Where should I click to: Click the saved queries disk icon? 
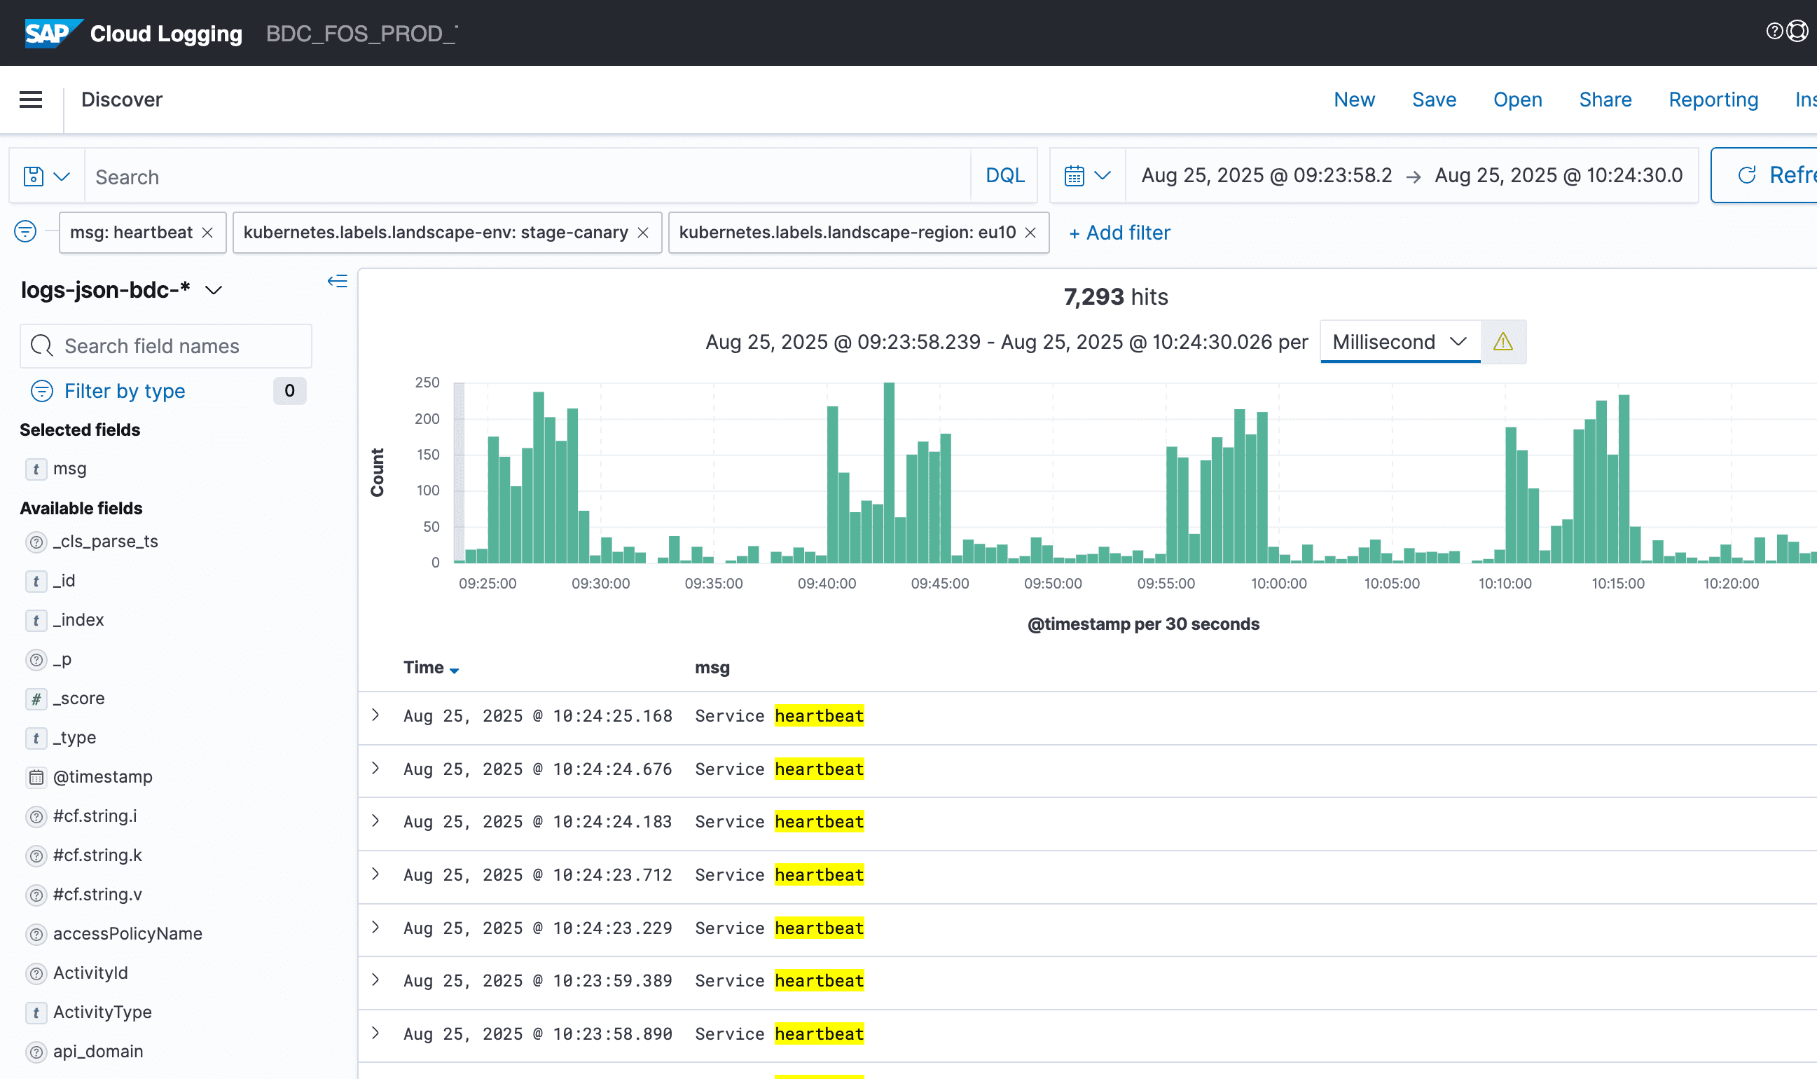(x=34, y=176)
